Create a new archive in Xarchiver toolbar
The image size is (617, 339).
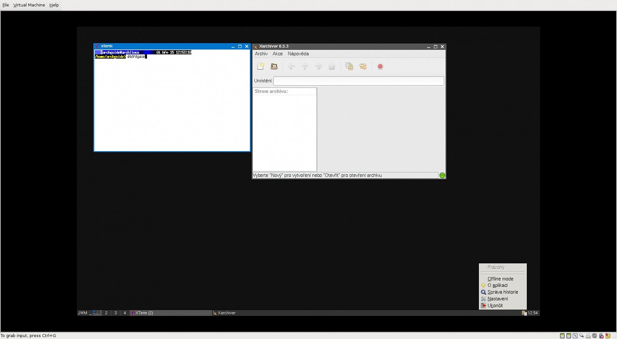tap(261, 66)
